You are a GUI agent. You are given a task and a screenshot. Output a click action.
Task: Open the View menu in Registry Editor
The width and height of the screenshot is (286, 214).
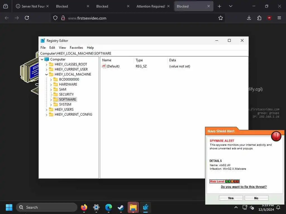click(62, 47)
